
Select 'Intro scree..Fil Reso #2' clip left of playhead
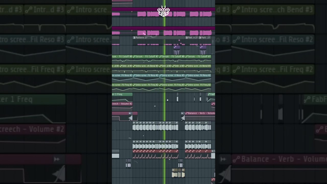click(146, 75)
